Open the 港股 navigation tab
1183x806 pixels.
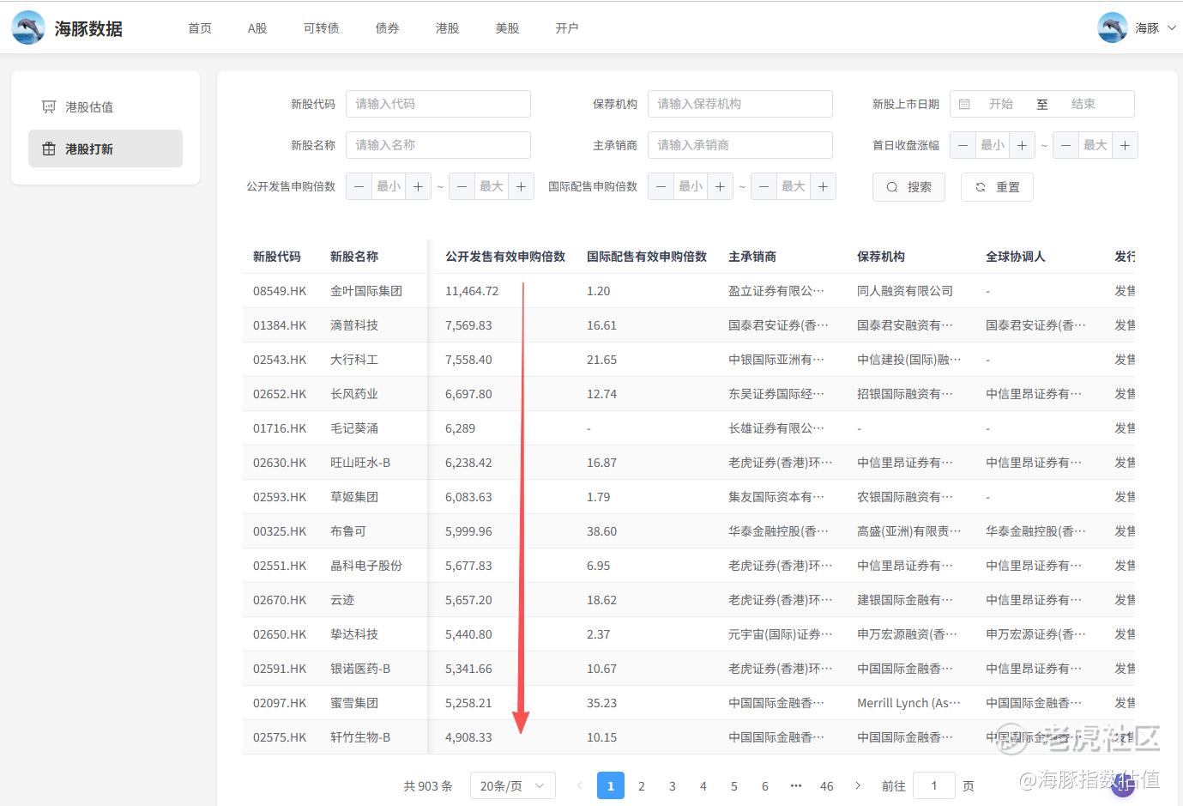448,28
